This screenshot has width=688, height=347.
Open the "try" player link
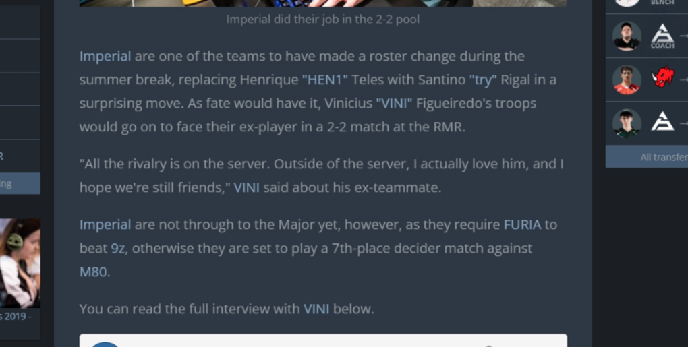click(483, 80)
